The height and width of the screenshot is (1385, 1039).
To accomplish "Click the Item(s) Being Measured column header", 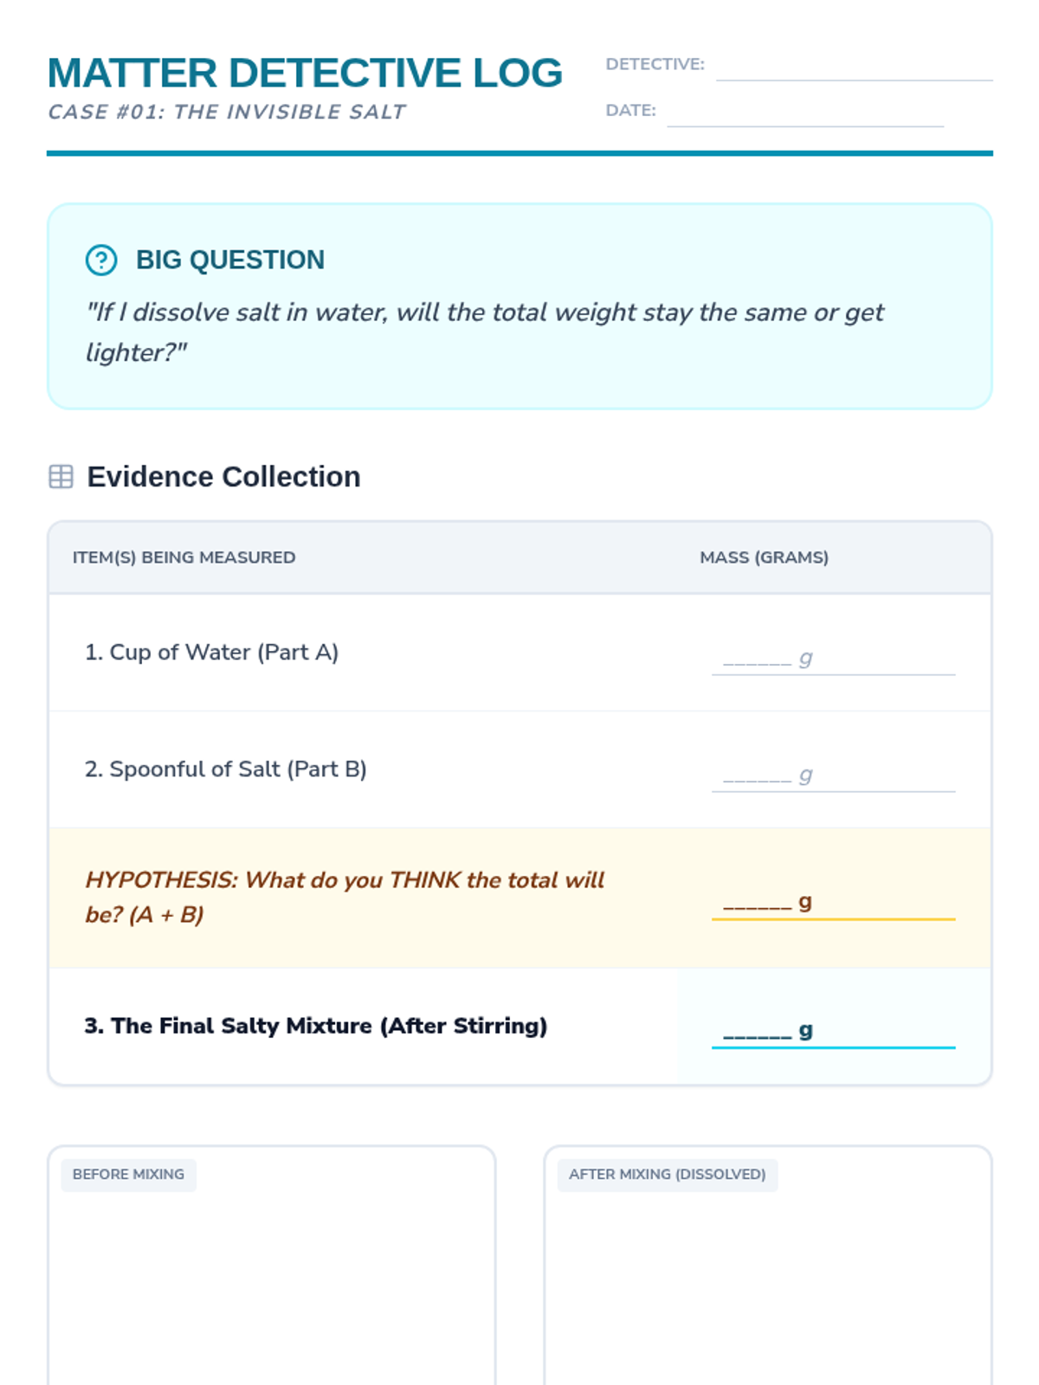I will coord(184,557).
